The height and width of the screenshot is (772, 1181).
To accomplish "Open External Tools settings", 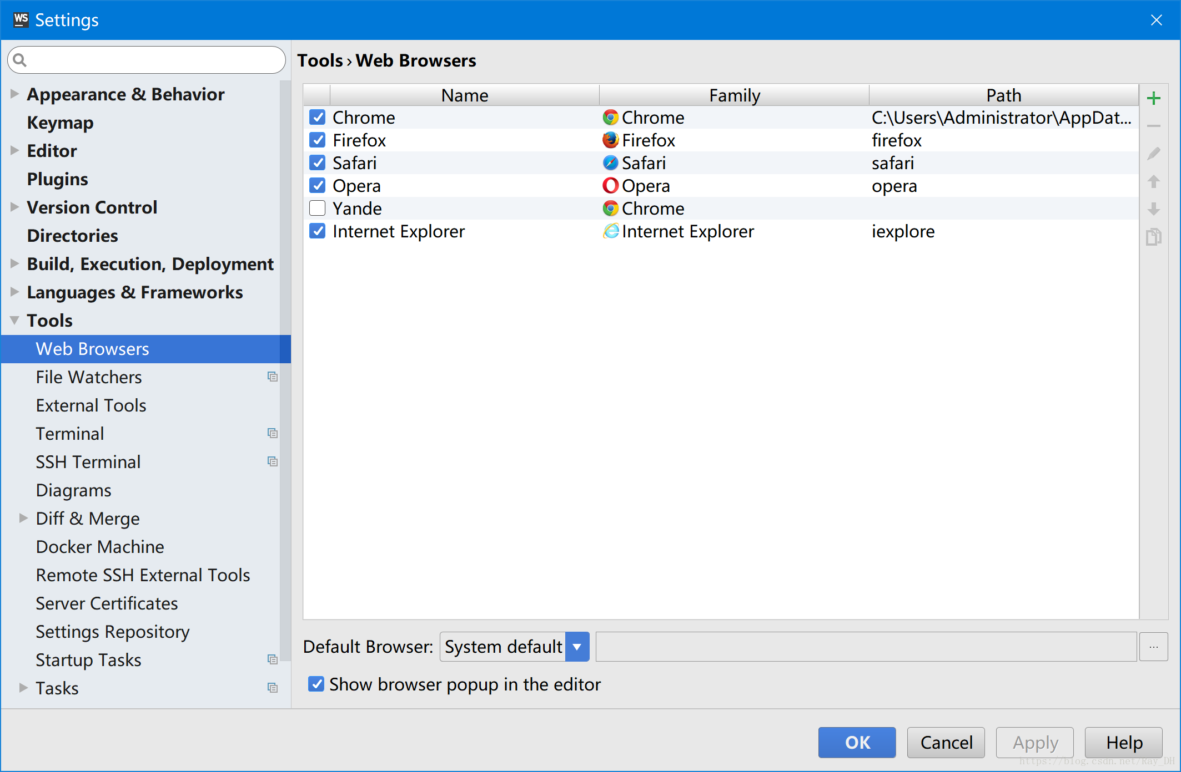I will click(x=91, y=405).
